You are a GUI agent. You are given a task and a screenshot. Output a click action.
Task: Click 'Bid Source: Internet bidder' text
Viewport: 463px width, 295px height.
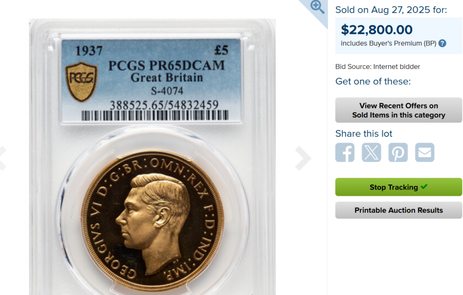pyautogui.click(x=378, y=67)
